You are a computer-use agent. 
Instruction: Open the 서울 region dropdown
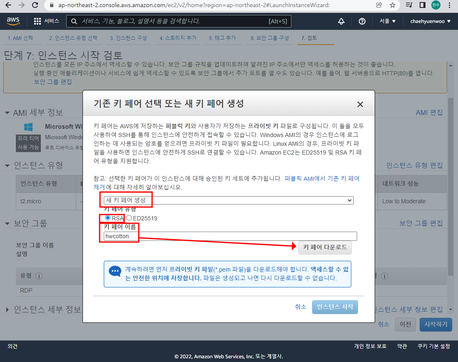coord(387,21)
